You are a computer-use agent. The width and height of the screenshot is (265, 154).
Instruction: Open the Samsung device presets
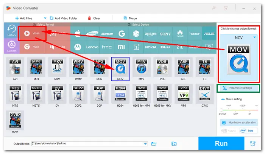pyautogui.click(x=92, y=34)
